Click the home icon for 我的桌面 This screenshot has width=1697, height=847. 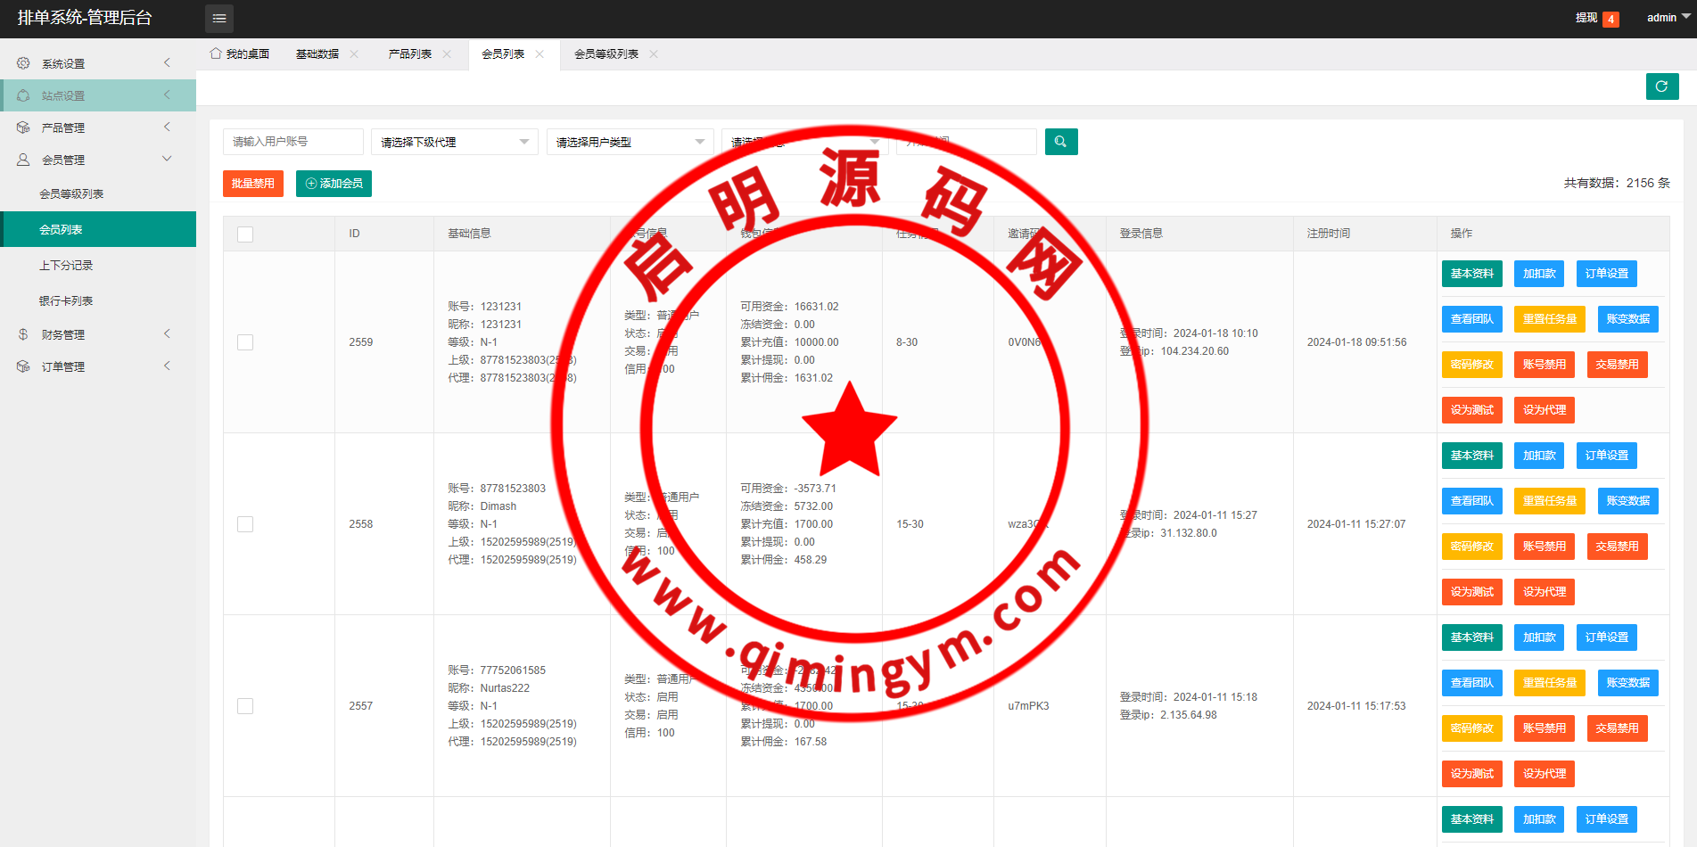coord(216,53)
